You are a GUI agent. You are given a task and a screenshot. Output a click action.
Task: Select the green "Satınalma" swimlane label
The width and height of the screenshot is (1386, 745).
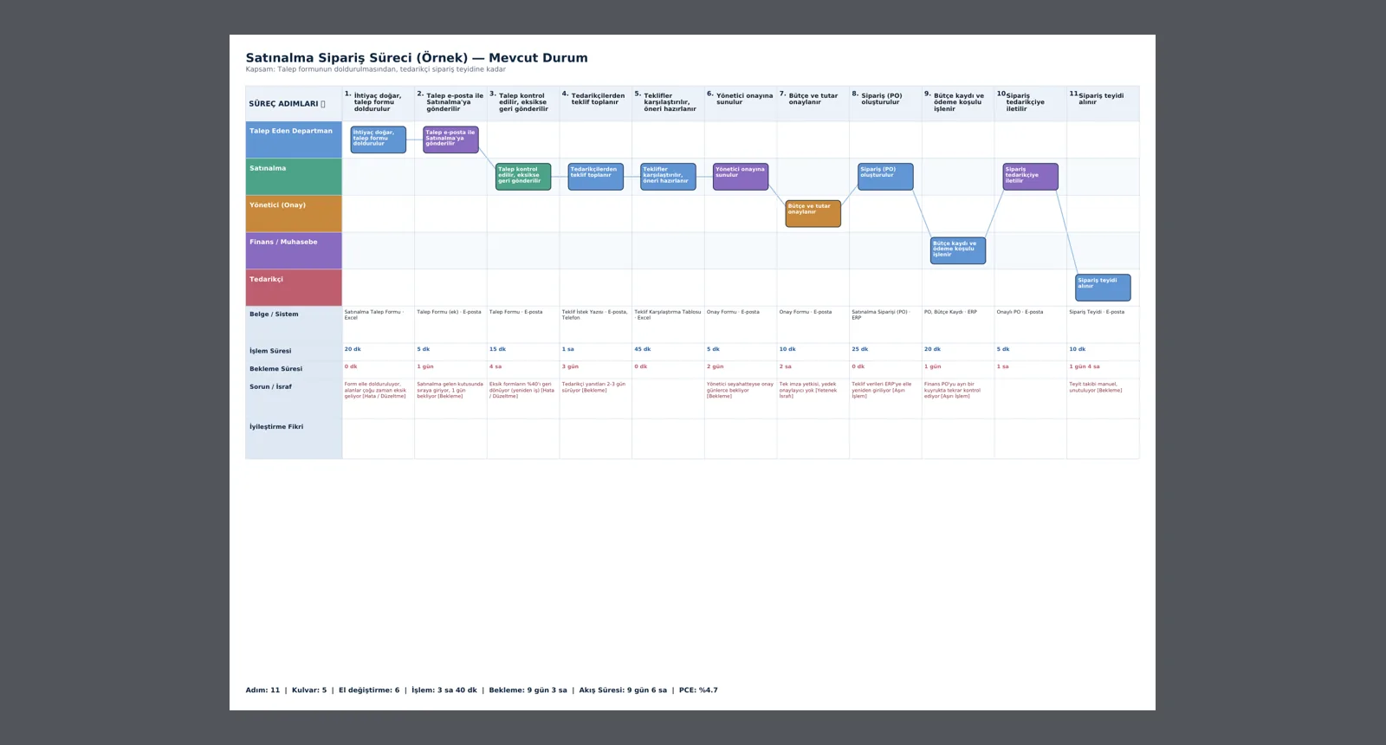point(294,177)
